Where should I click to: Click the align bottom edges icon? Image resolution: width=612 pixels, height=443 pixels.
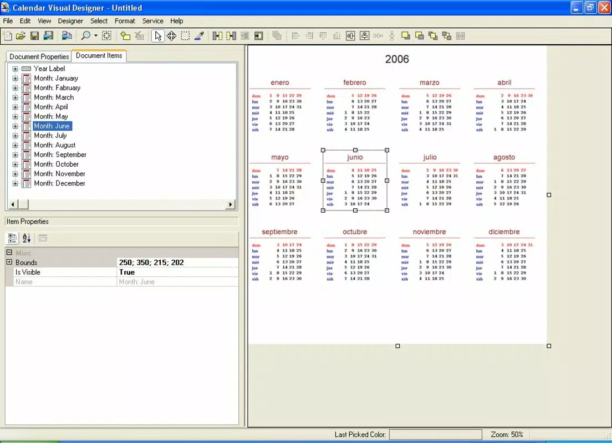tap(337, 36)
